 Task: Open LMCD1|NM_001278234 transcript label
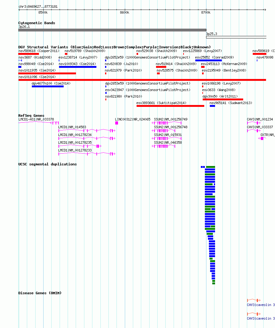pos(75,135)
